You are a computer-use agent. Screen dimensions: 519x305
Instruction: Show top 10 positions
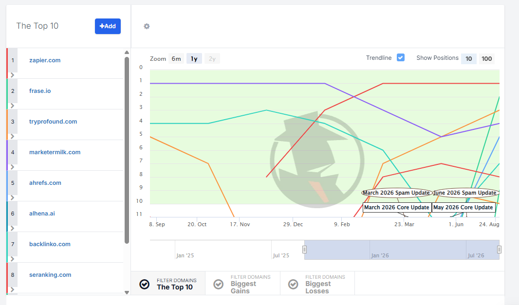469,58
